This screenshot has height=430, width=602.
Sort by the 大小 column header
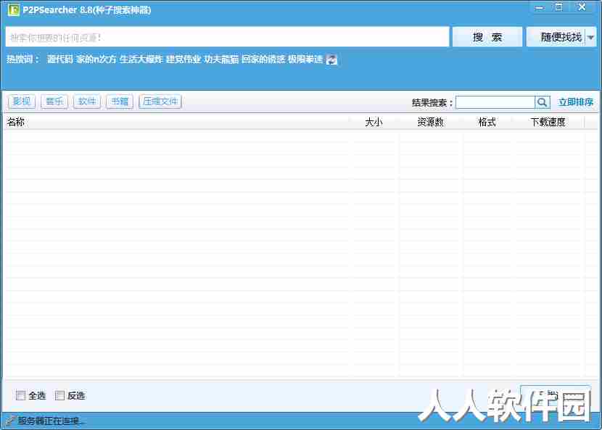coord(374,122)
